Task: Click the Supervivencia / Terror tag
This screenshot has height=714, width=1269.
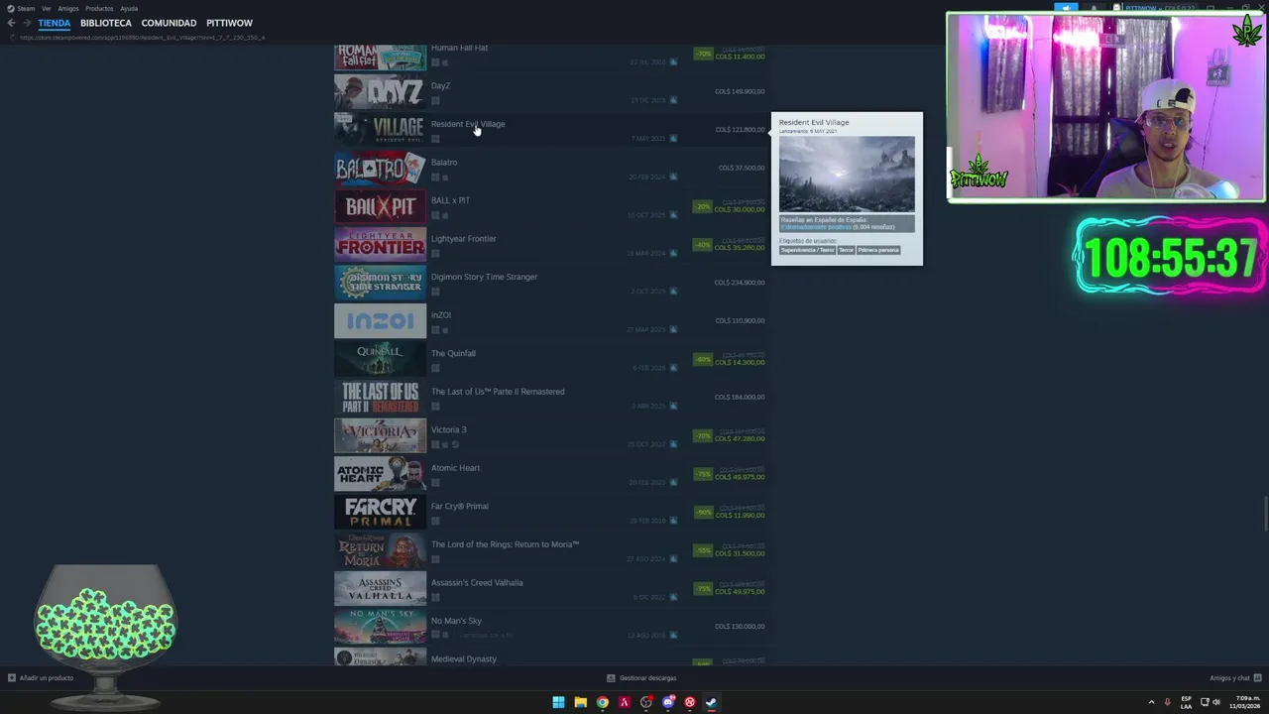Action: 807,250
